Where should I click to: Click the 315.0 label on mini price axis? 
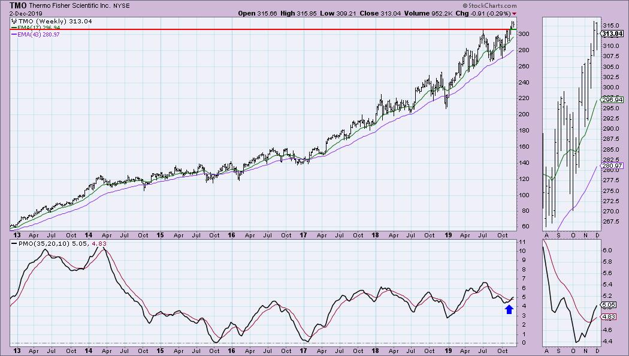(x=610, y=26)
